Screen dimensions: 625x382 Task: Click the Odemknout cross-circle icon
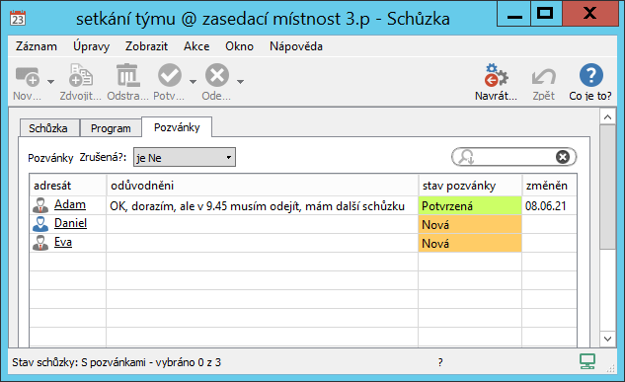click(x=217, y=75)
